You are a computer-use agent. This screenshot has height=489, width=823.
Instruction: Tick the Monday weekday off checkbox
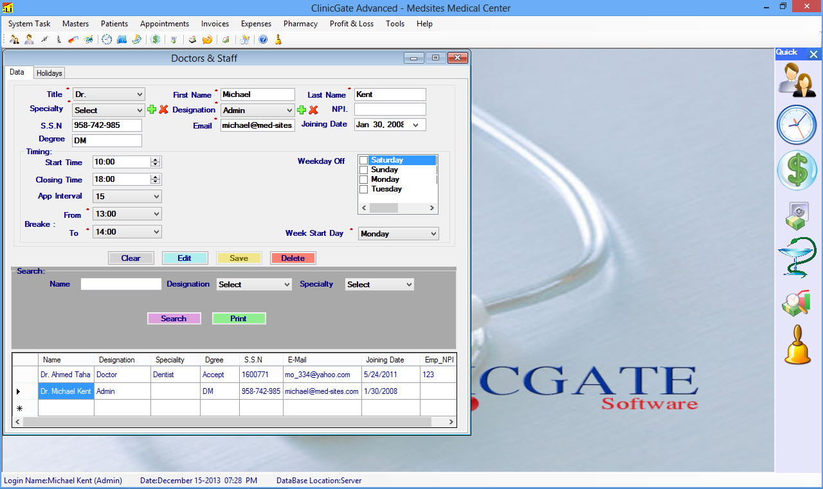[x=364, y=179]
